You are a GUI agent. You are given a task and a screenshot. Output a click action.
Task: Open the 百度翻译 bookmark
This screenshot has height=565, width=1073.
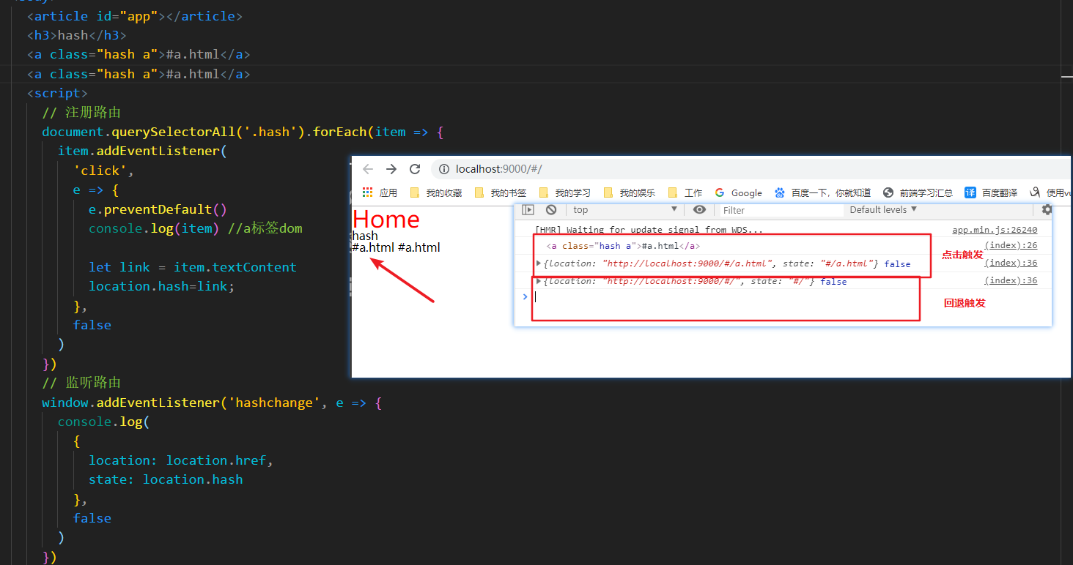[992, 192]
